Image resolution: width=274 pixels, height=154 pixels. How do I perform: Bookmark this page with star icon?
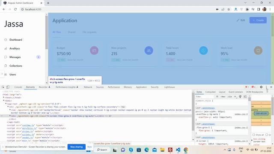[x=229, y=9]
